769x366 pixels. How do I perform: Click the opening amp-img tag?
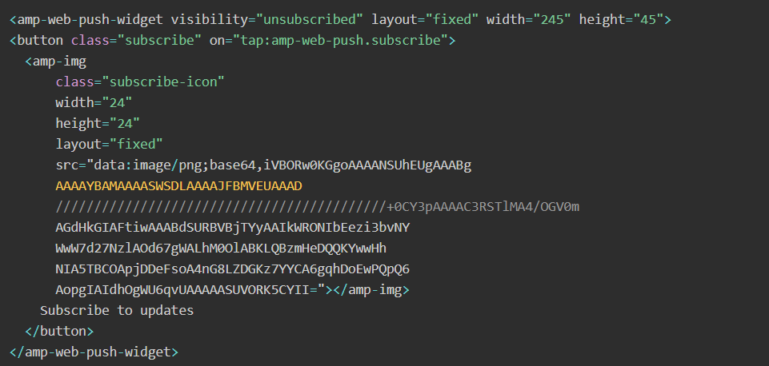56,62
